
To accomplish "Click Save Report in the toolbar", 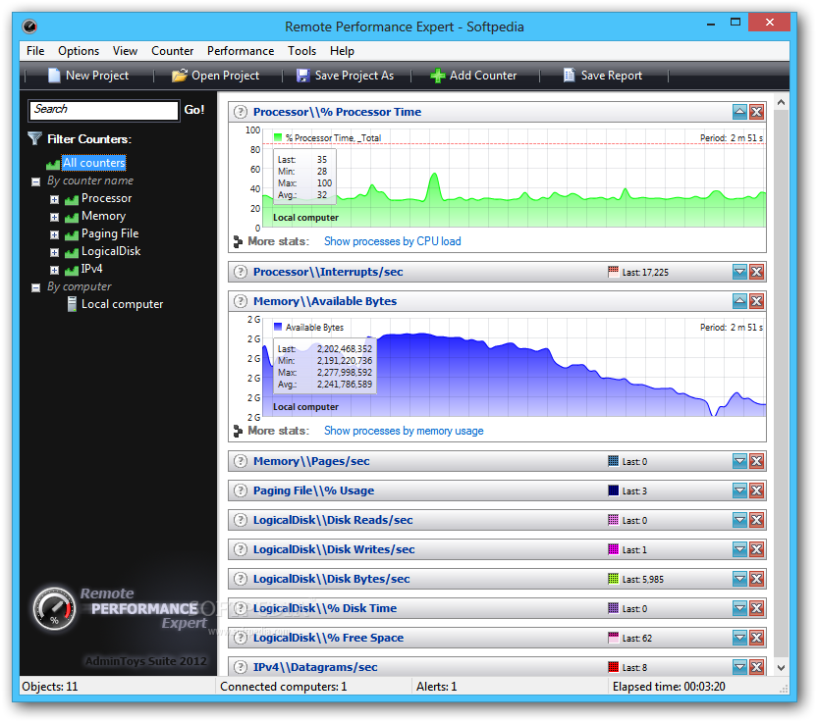I will click(603, 76).
